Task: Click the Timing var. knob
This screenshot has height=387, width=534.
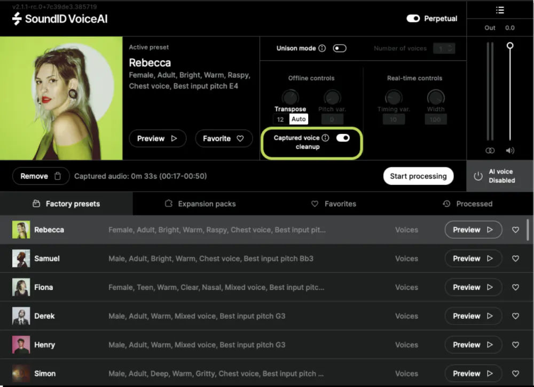Action: click(x=394, y=97)
